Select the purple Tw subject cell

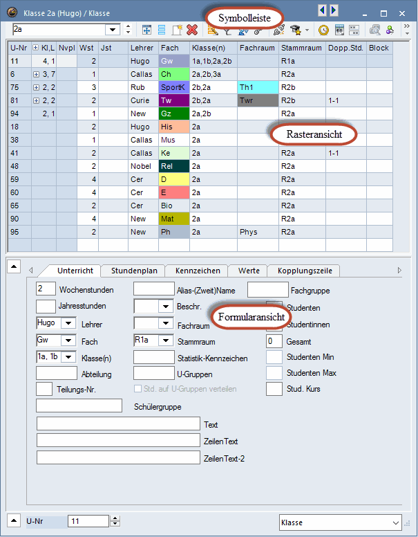(x=173, y=101)
